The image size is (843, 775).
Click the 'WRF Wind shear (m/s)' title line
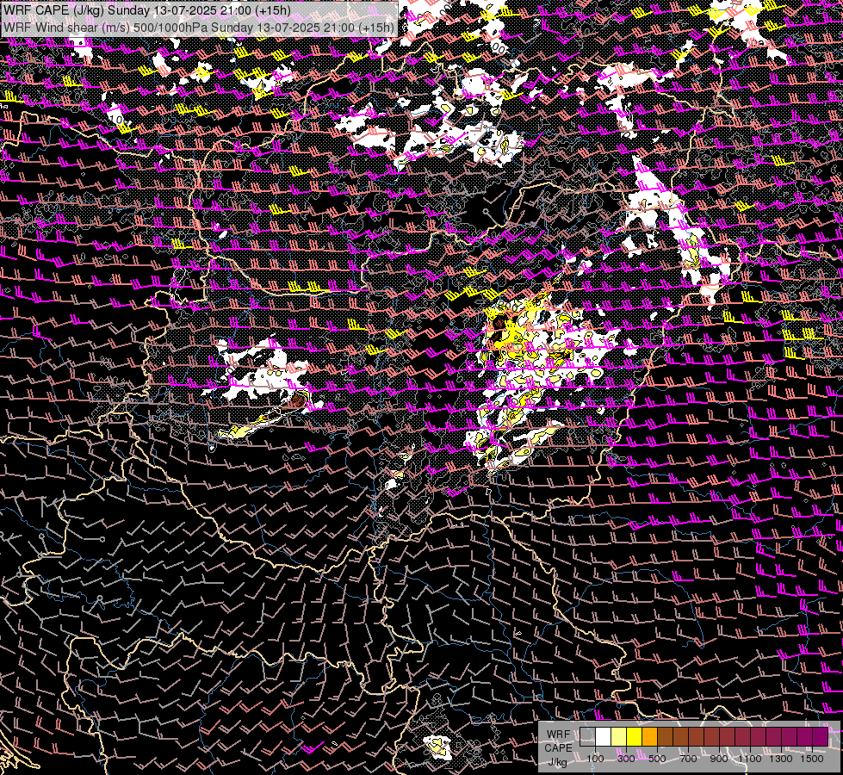tap(198, 28)
